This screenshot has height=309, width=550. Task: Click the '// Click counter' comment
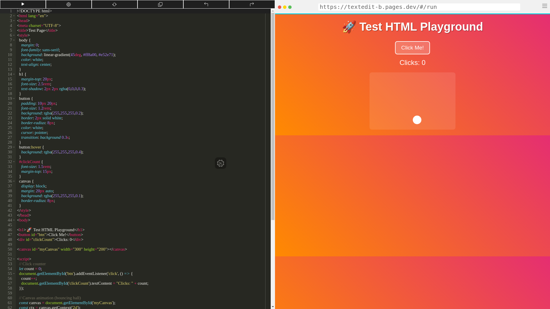click(x=32, y=264)
